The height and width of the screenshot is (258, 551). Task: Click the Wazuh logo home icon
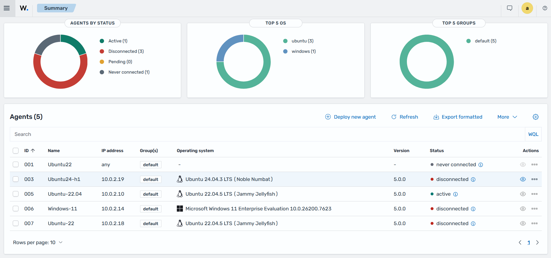coord(24,8)
